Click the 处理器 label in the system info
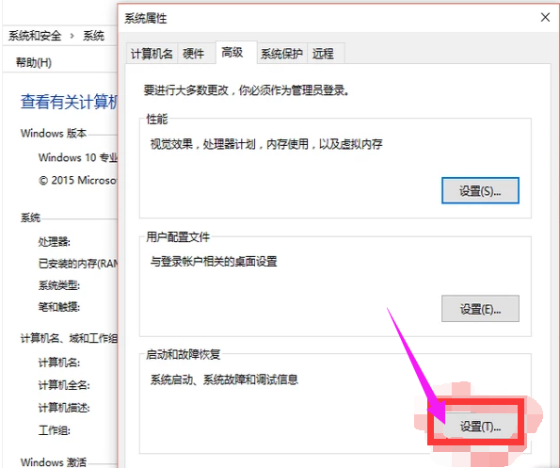Viewport: 560px width, 468px height. (55, 242)
